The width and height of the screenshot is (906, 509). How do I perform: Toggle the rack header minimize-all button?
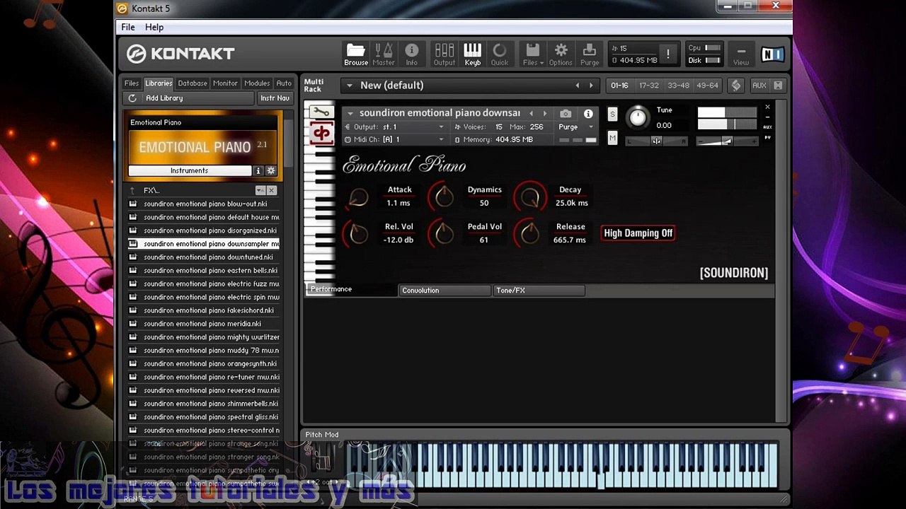[778, 85]
